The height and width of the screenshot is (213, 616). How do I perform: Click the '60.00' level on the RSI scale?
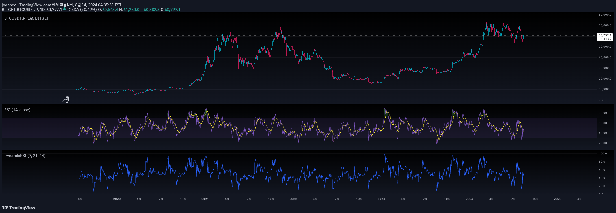click(603, 123)
